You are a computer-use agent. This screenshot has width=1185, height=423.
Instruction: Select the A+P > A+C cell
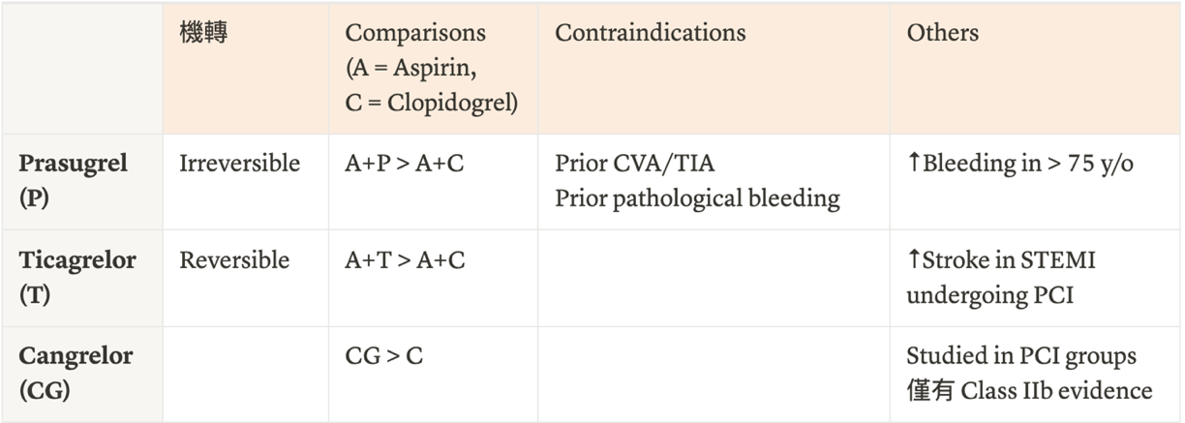(433, 182)
